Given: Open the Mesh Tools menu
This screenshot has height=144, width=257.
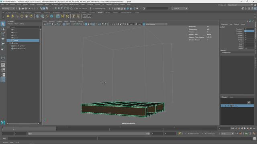Looking at the screenshot, I should 63,4.
